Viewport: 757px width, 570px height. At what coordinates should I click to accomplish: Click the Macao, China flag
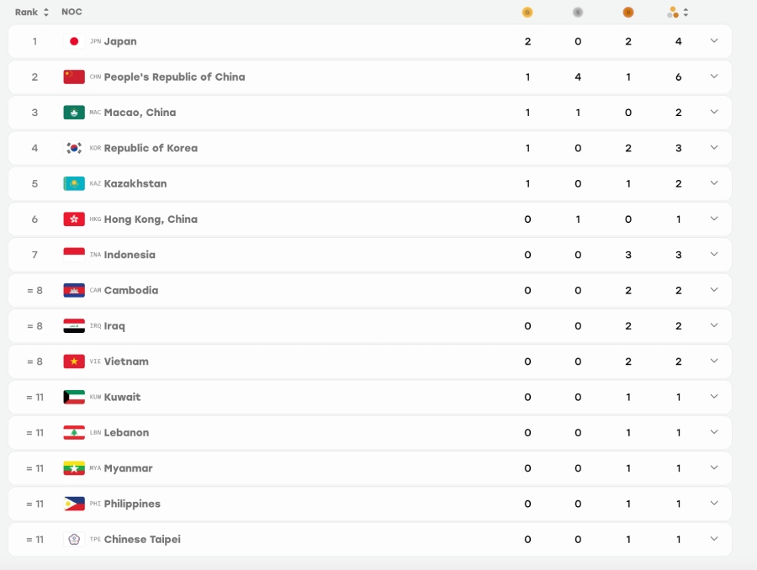74,113
